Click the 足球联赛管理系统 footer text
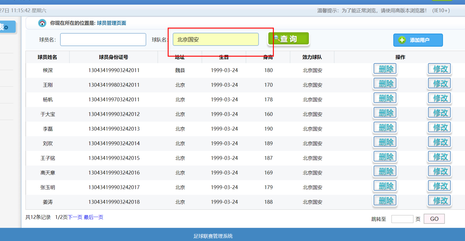This screenshot has height=241, width=465. 213,236
